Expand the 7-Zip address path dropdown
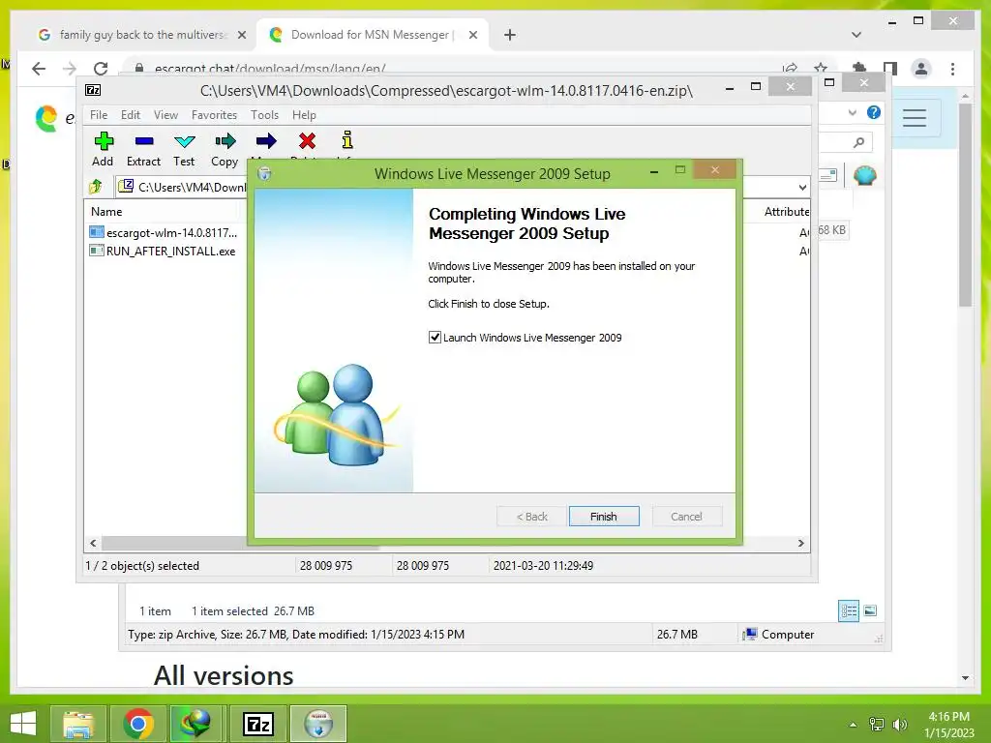The width and height of the screenshot is (991, 743). pos(802,187)
